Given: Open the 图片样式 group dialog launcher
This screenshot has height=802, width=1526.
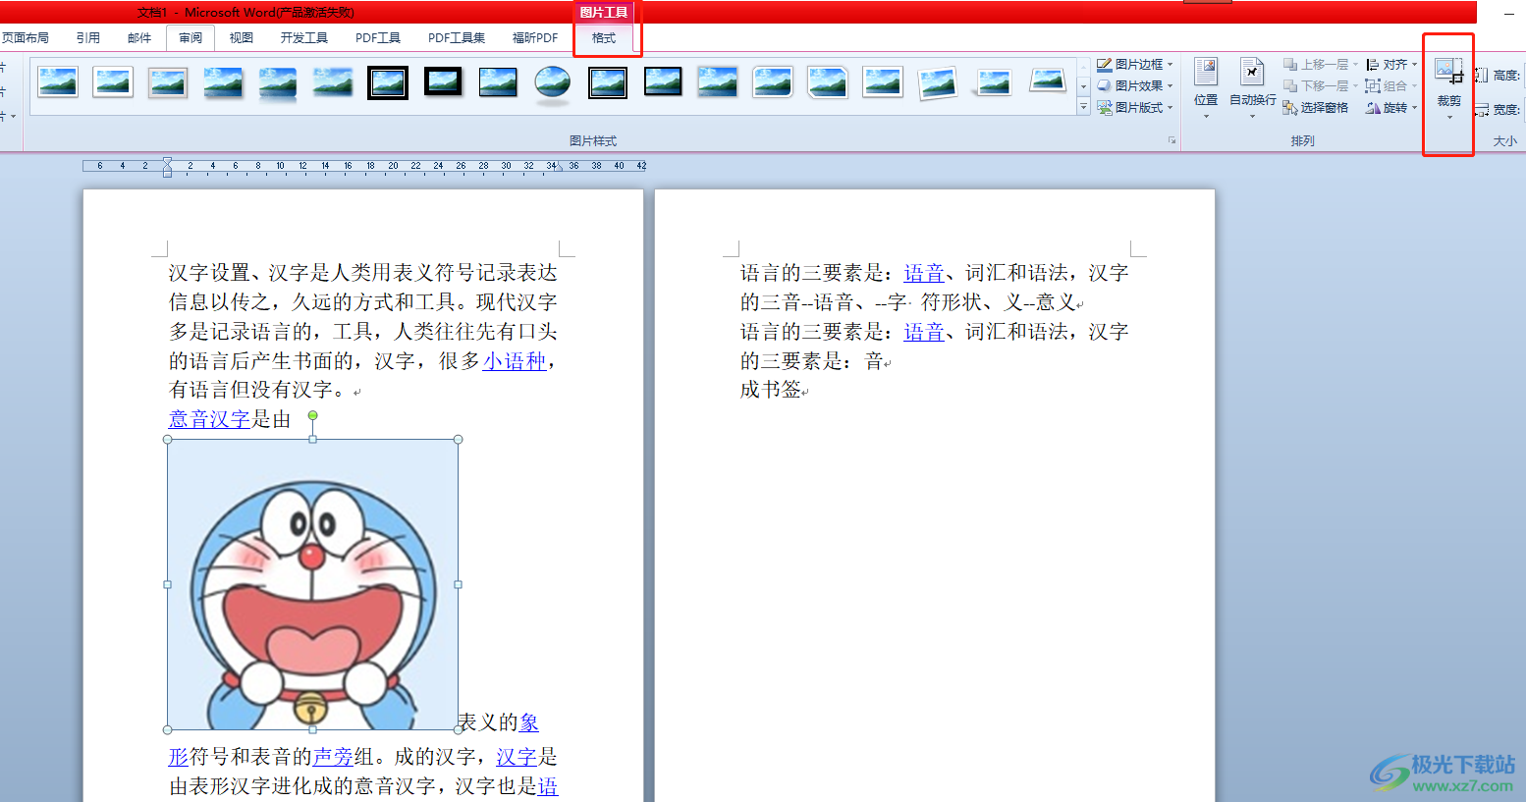Looking at the screenshot, I should (x=1172, y=140).
